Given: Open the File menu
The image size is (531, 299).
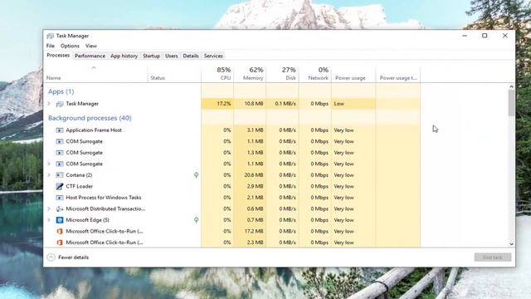Looking at the screenshot, I should click(51, 46).
